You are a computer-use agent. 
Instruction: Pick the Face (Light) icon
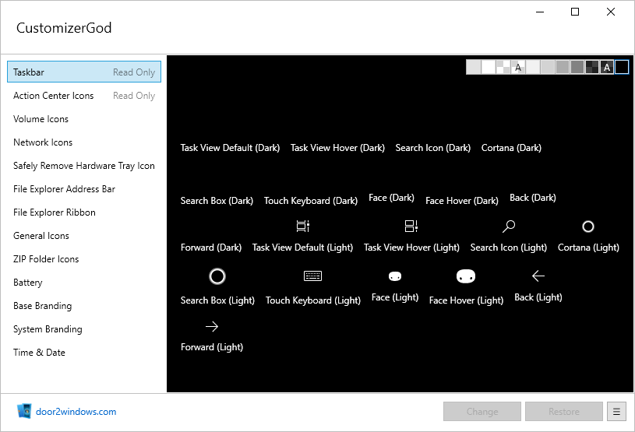(x=395, y=276)
